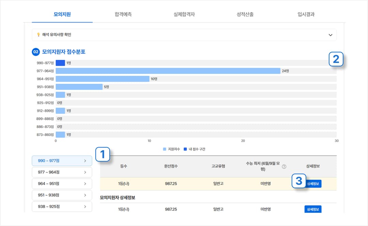Click the 964~951점 bar showing 10명
The width and height of the screenshot is (368, 226).
coord(103,79)
